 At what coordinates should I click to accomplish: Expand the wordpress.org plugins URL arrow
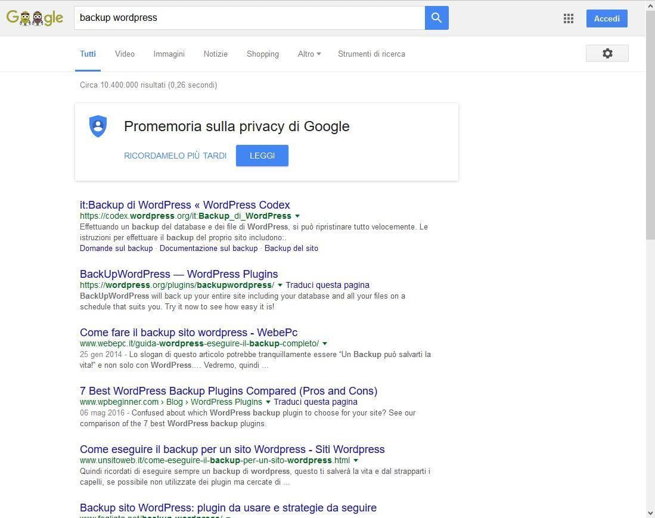pos(280,285)
